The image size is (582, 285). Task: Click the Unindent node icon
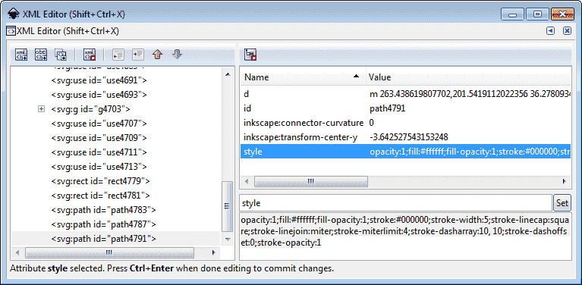(x=118, y=55)
